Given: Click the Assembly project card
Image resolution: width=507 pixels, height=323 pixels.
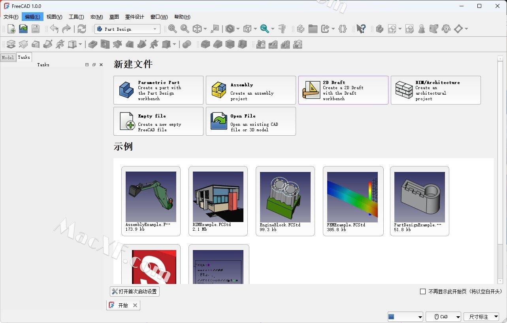Looking at the screenshot, I should (251, 90).
